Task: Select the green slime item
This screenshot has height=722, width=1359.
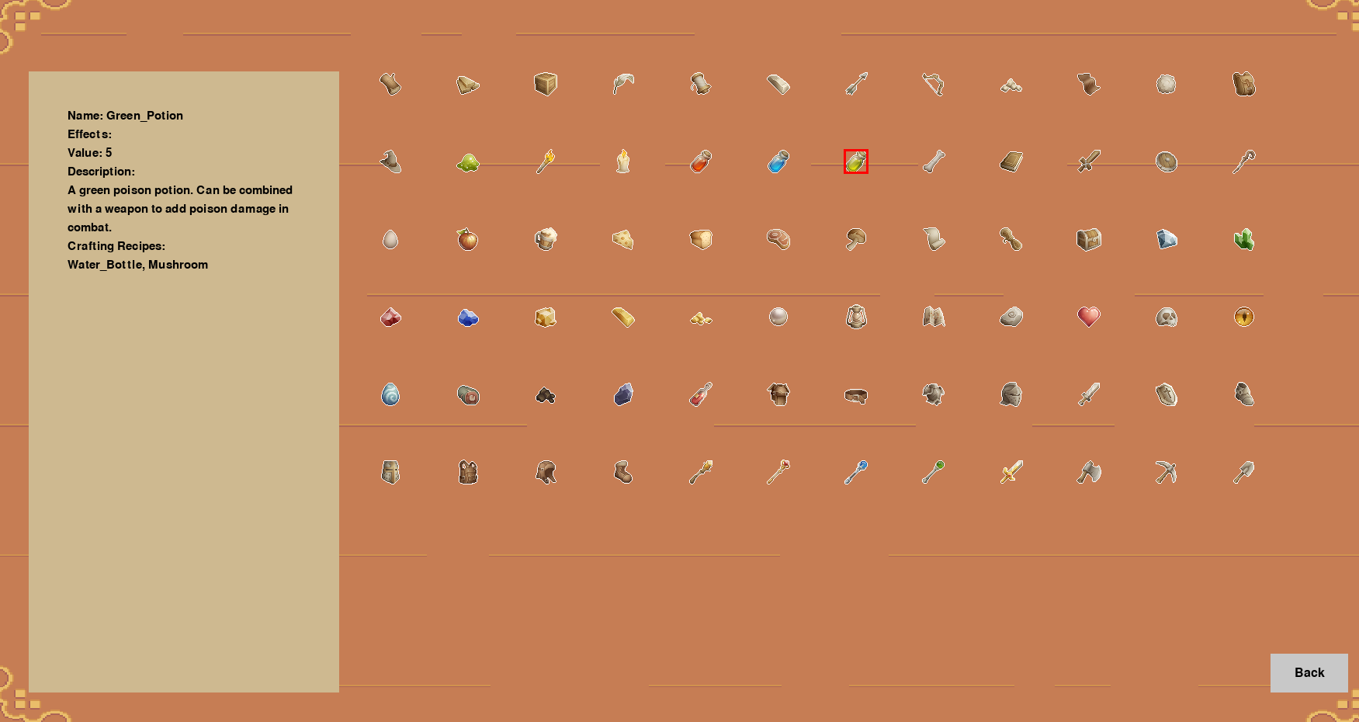Action: 468,161
